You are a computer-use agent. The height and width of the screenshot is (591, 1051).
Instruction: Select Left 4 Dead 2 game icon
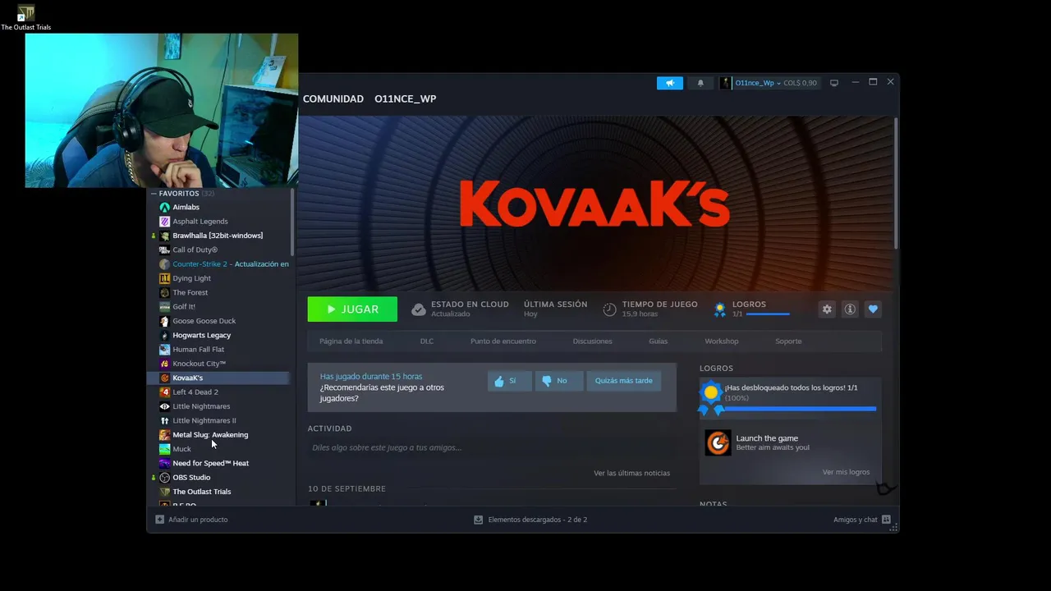point(164,392)
